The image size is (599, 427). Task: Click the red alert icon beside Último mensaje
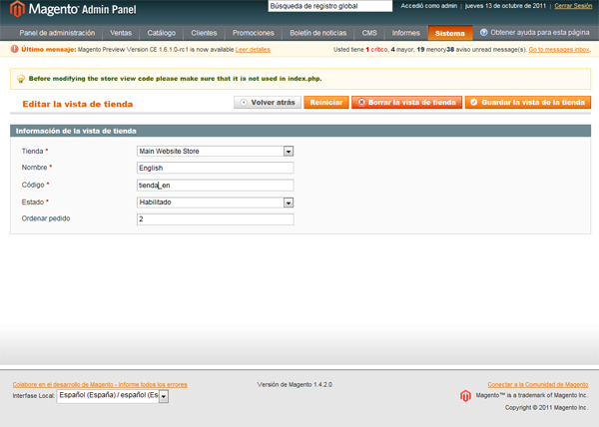click(x=15, y=49)
